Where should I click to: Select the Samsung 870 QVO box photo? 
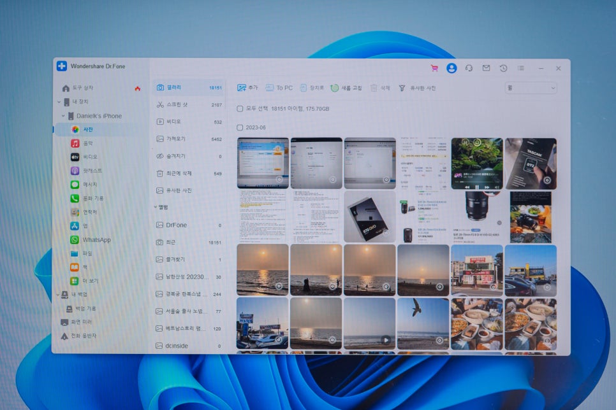coord(370,217)
